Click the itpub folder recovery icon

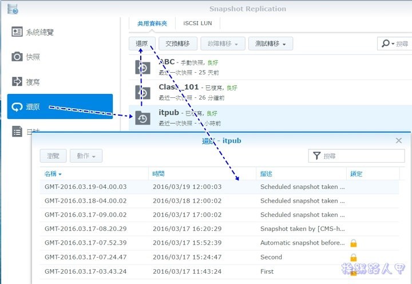coord(142,118)
